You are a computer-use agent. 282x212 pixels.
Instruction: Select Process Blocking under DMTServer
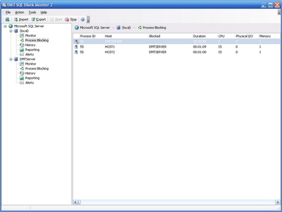37,68
